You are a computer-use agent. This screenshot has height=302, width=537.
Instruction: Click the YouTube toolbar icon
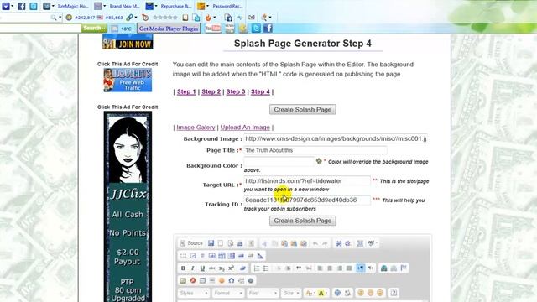point(212,28)
